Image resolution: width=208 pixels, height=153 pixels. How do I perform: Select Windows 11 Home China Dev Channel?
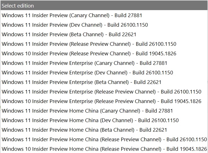pos(104,120)
